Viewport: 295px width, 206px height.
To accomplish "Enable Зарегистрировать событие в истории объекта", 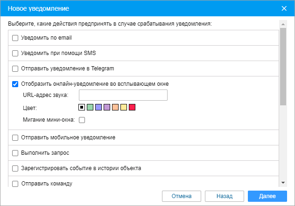I will coord(15,168).
